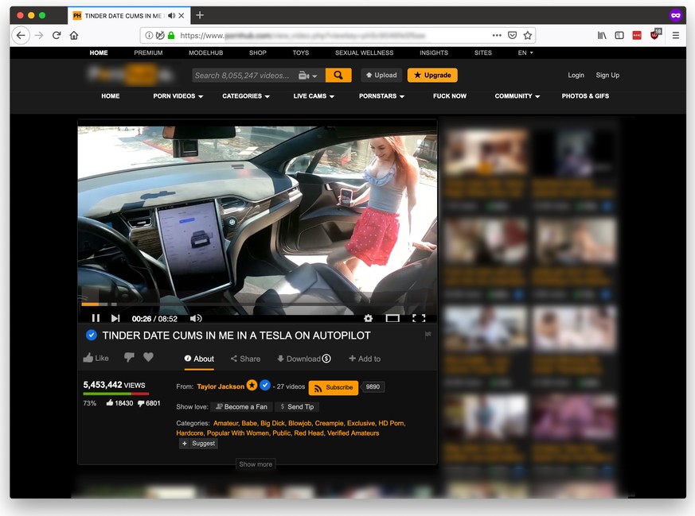Go back with the browser back arrow
This screenshot has width=695, height=516.
[21, 36]
